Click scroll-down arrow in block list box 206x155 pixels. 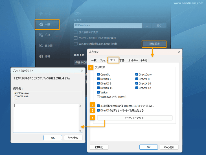[80, 131]
